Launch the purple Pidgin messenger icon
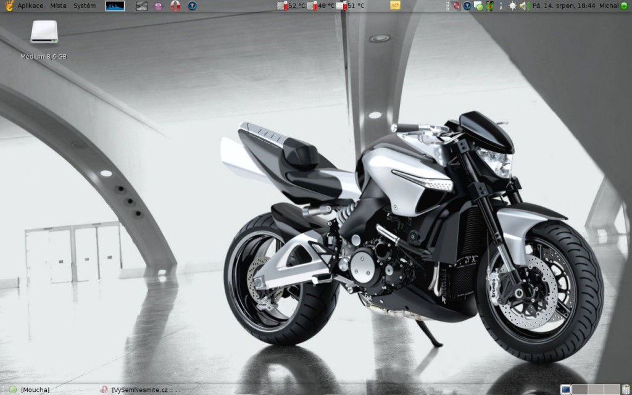632x395 pixels. pos(159,6)
